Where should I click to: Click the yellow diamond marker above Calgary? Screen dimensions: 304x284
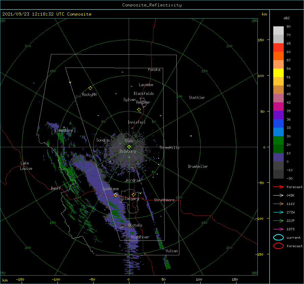[x=133, y=195]
